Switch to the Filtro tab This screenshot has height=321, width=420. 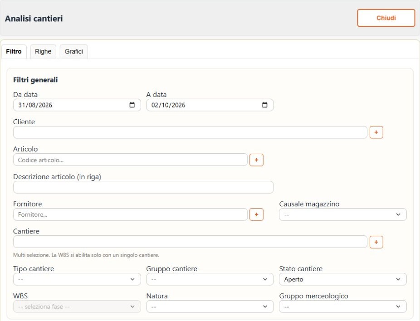tap(14, 51)
